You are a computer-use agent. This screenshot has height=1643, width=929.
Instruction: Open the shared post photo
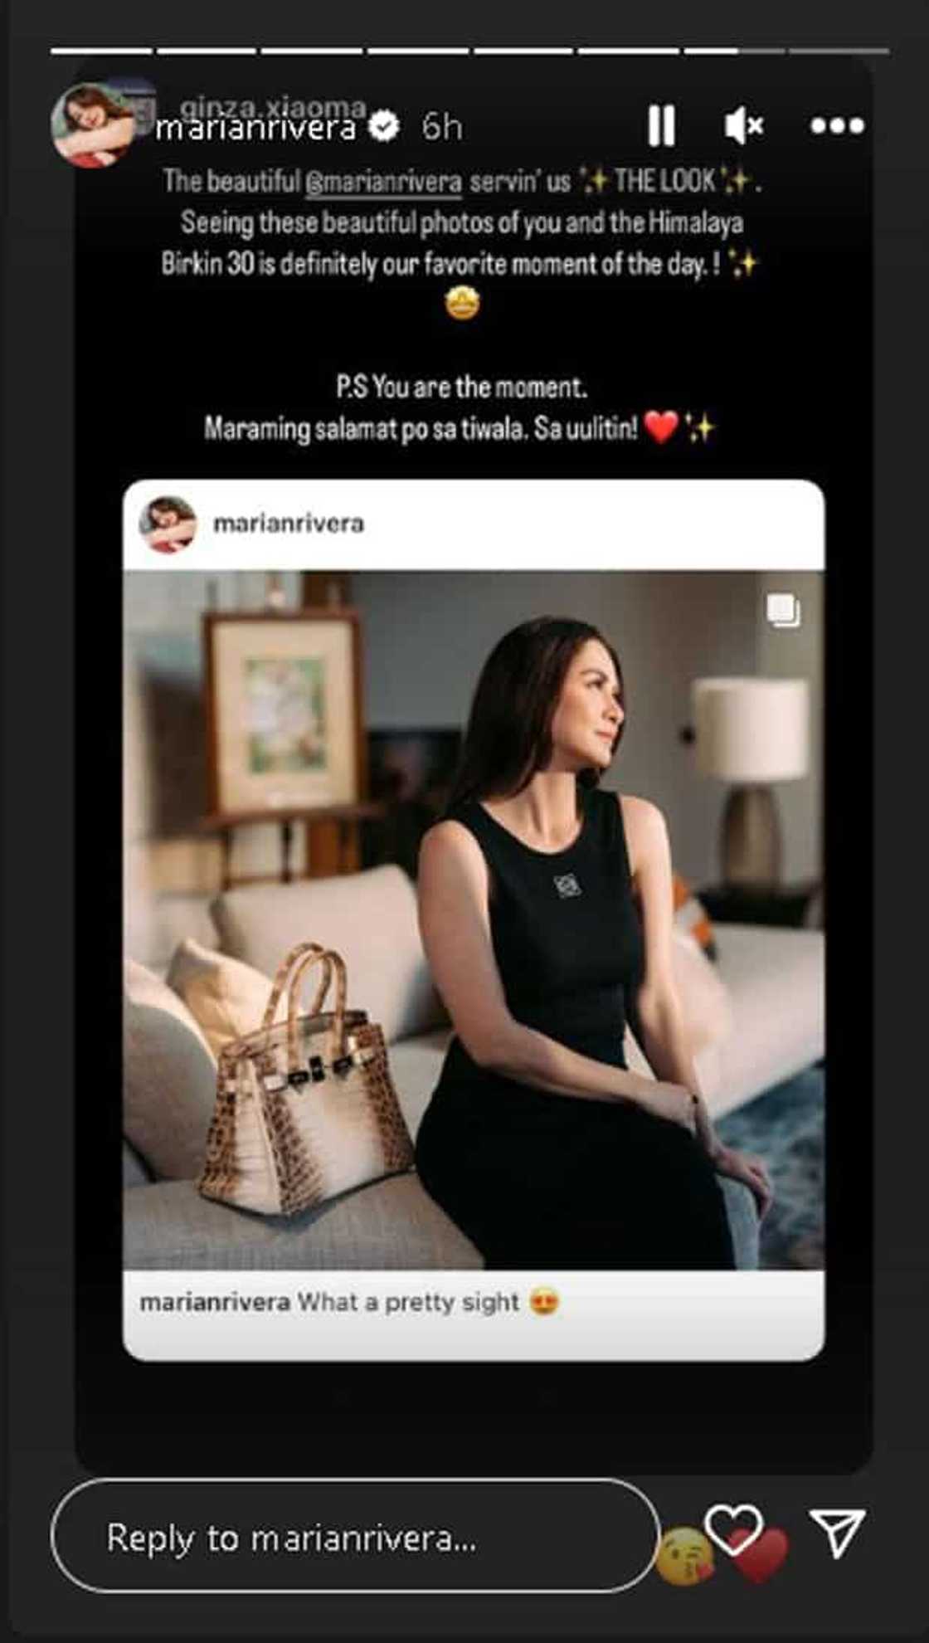(x=474, y=919)
